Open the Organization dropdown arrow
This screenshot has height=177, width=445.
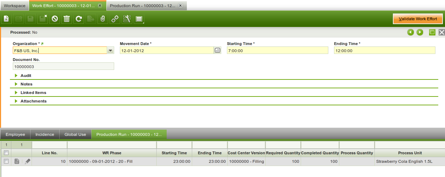(x=111, y=50)
